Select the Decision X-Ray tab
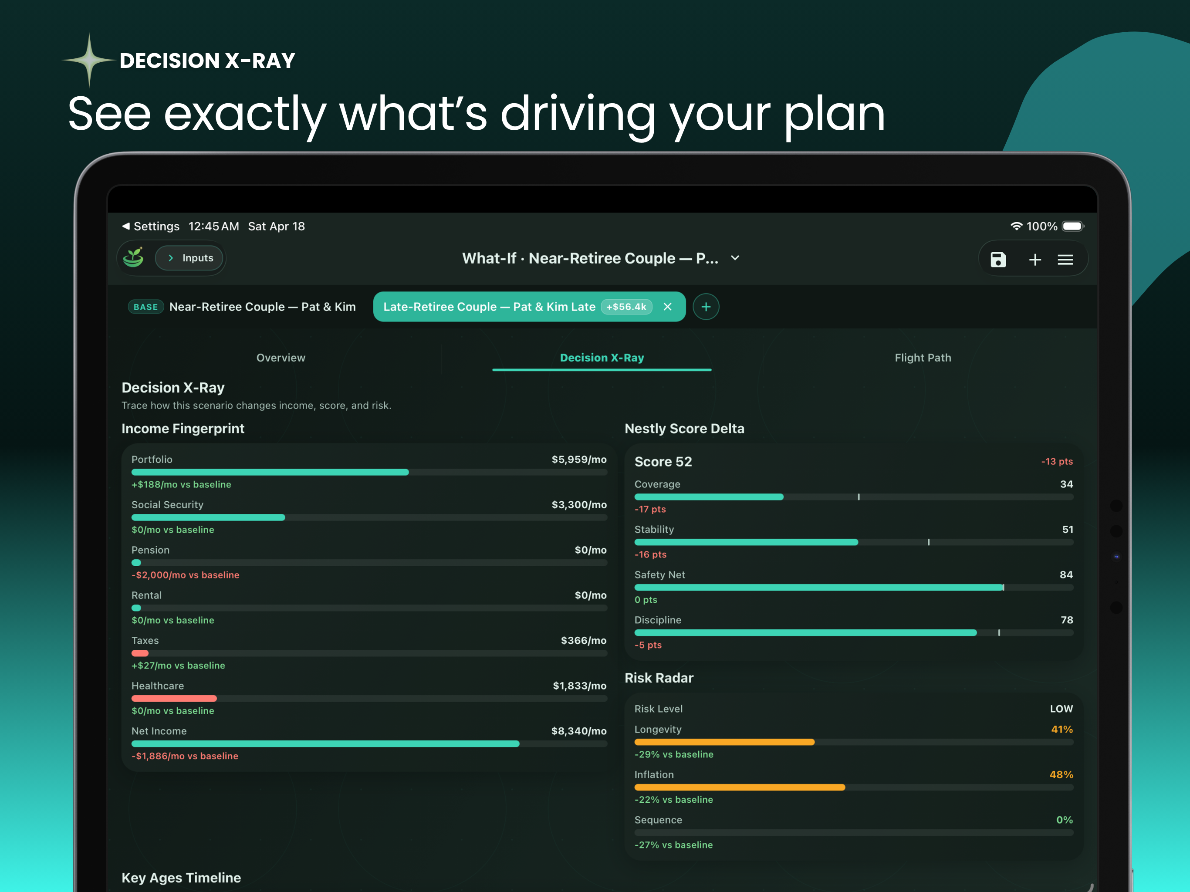Viewport: 1190px width, 892px height. tap(602, 358)
